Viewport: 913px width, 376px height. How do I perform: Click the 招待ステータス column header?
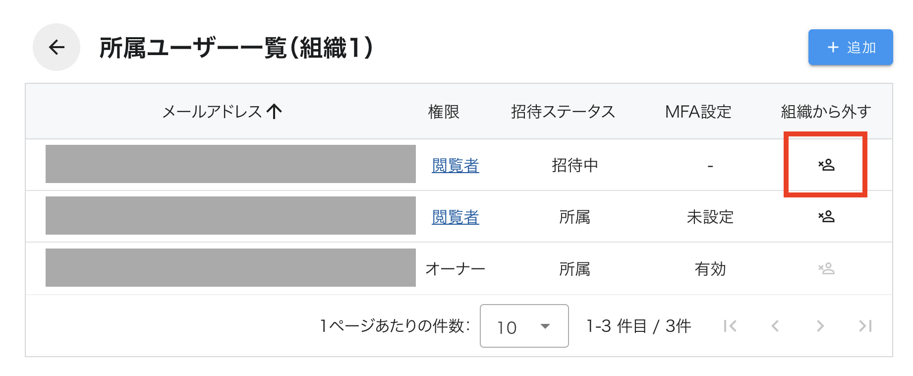[563, 112]
